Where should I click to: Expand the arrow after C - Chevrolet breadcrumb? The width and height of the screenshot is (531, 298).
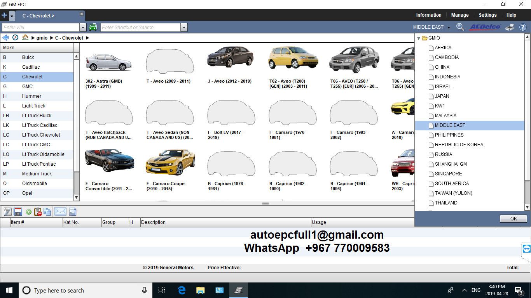[87, 38]
